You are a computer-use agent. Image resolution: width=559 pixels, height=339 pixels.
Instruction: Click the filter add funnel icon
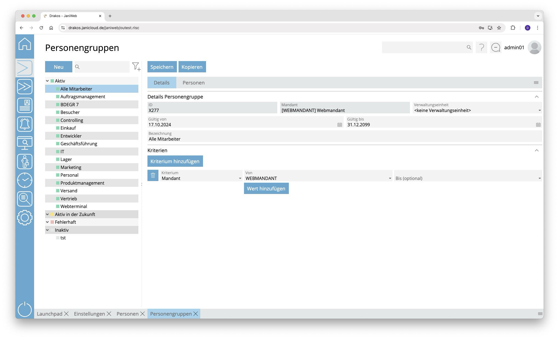136,67
